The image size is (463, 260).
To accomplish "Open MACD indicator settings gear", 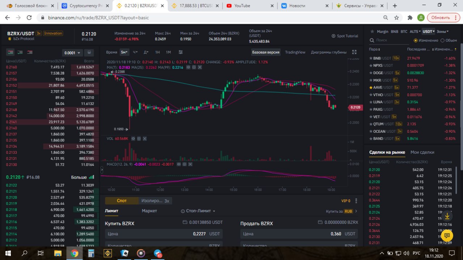I will [x=184, y=164].
